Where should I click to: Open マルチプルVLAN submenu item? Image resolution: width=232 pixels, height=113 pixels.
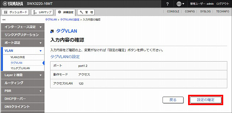[20, 68]
